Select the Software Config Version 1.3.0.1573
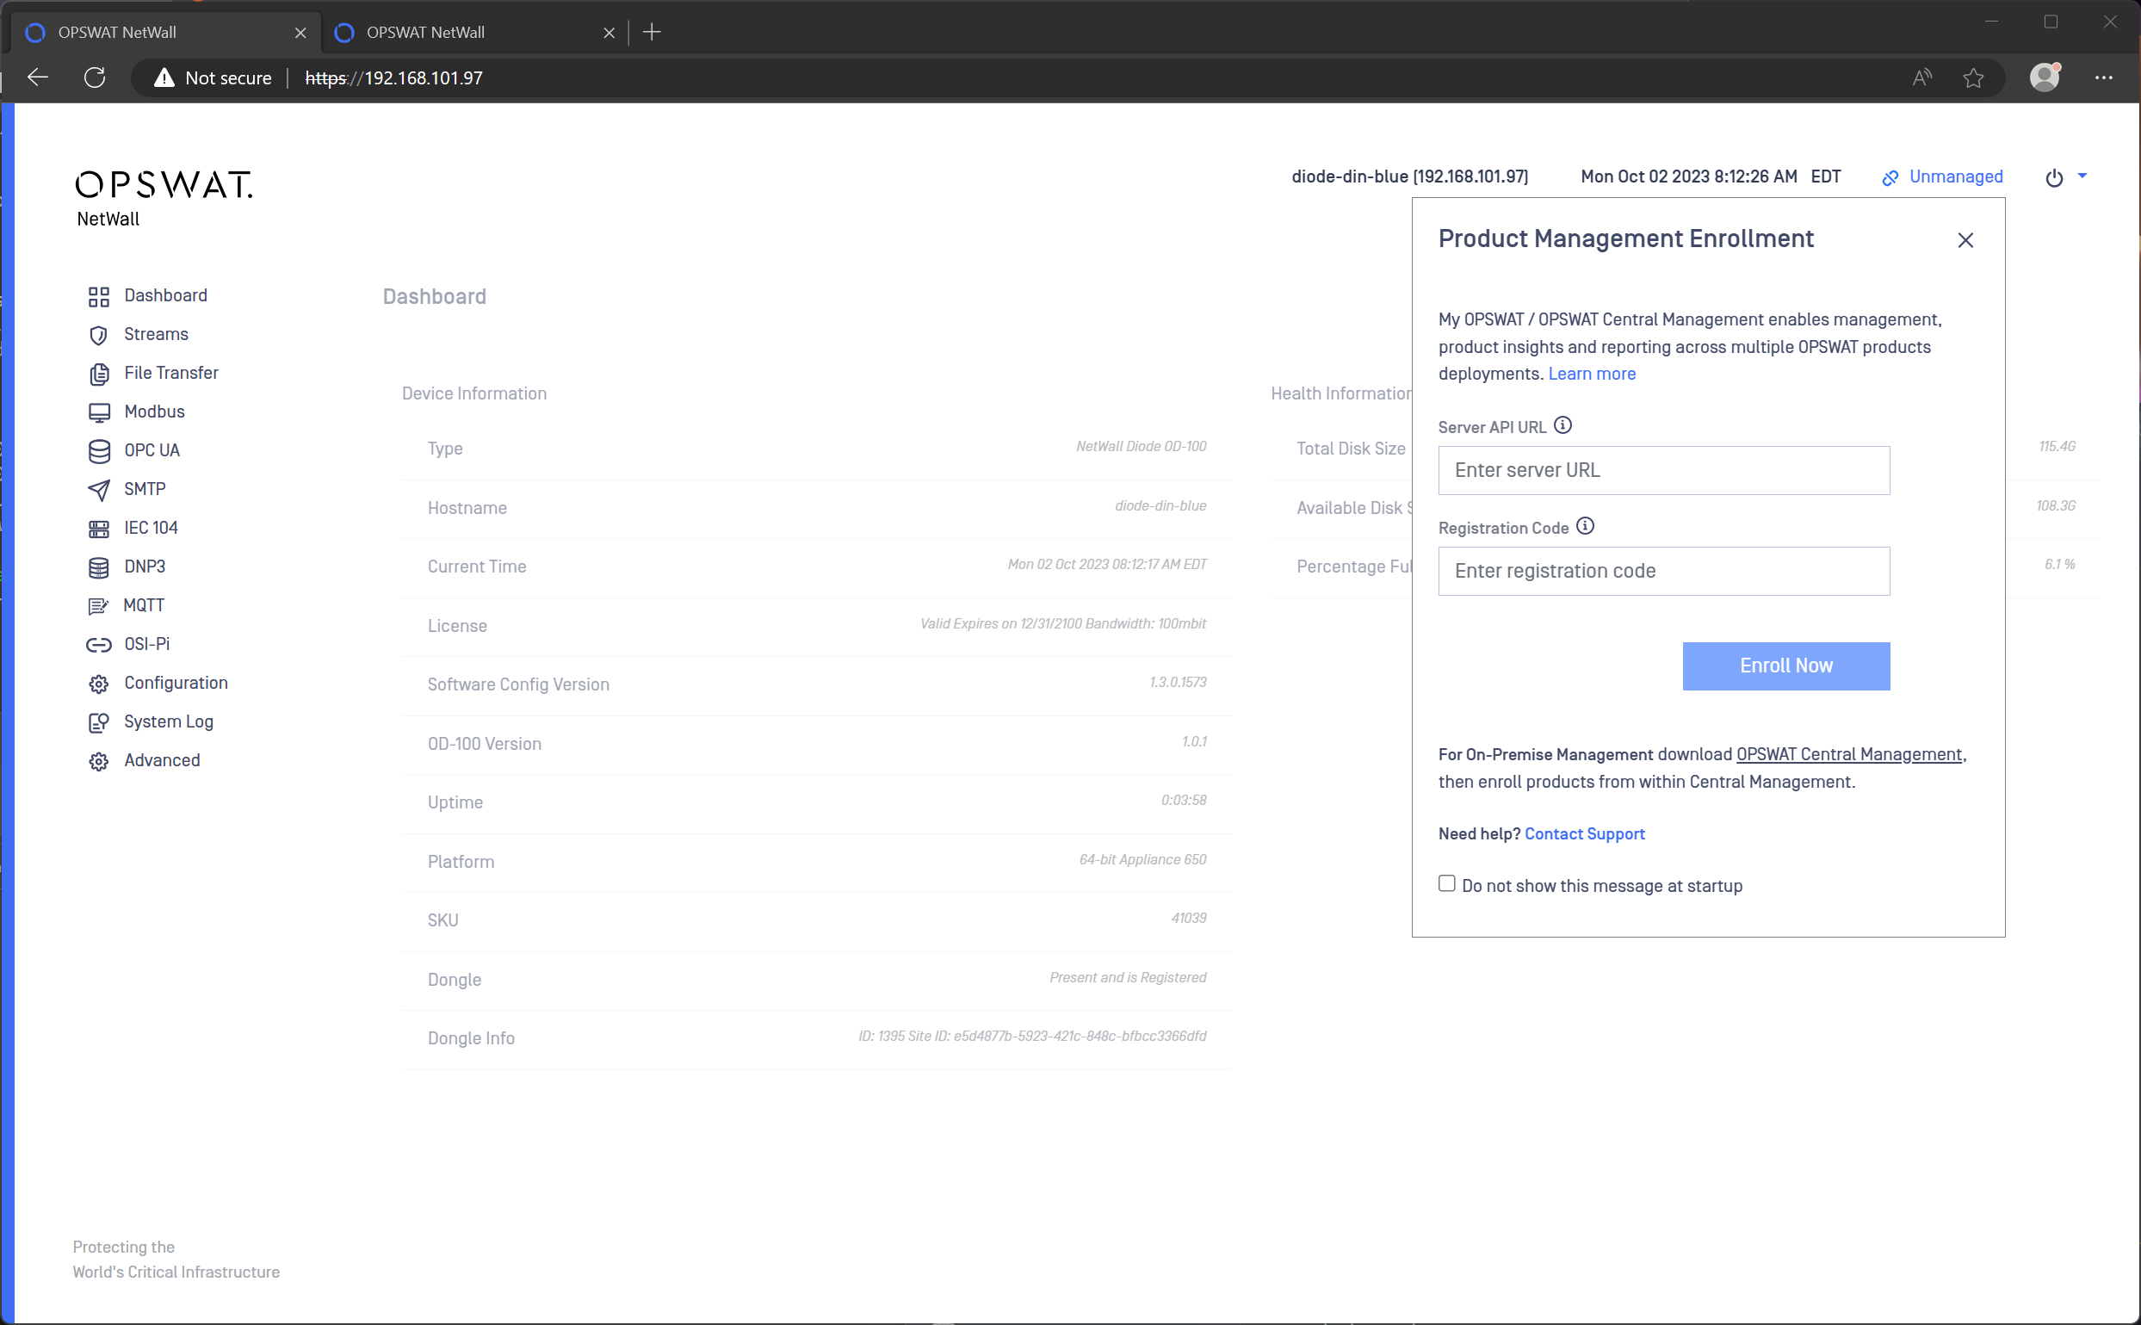Viewport: 2141px width, 1325px height. click(x=1178, y=682)
